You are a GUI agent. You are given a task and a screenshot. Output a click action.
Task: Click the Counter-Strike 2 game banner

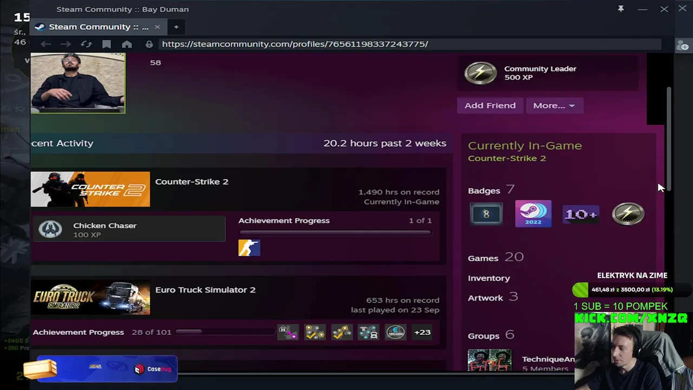pyautogui.click(x=90, y=189)
